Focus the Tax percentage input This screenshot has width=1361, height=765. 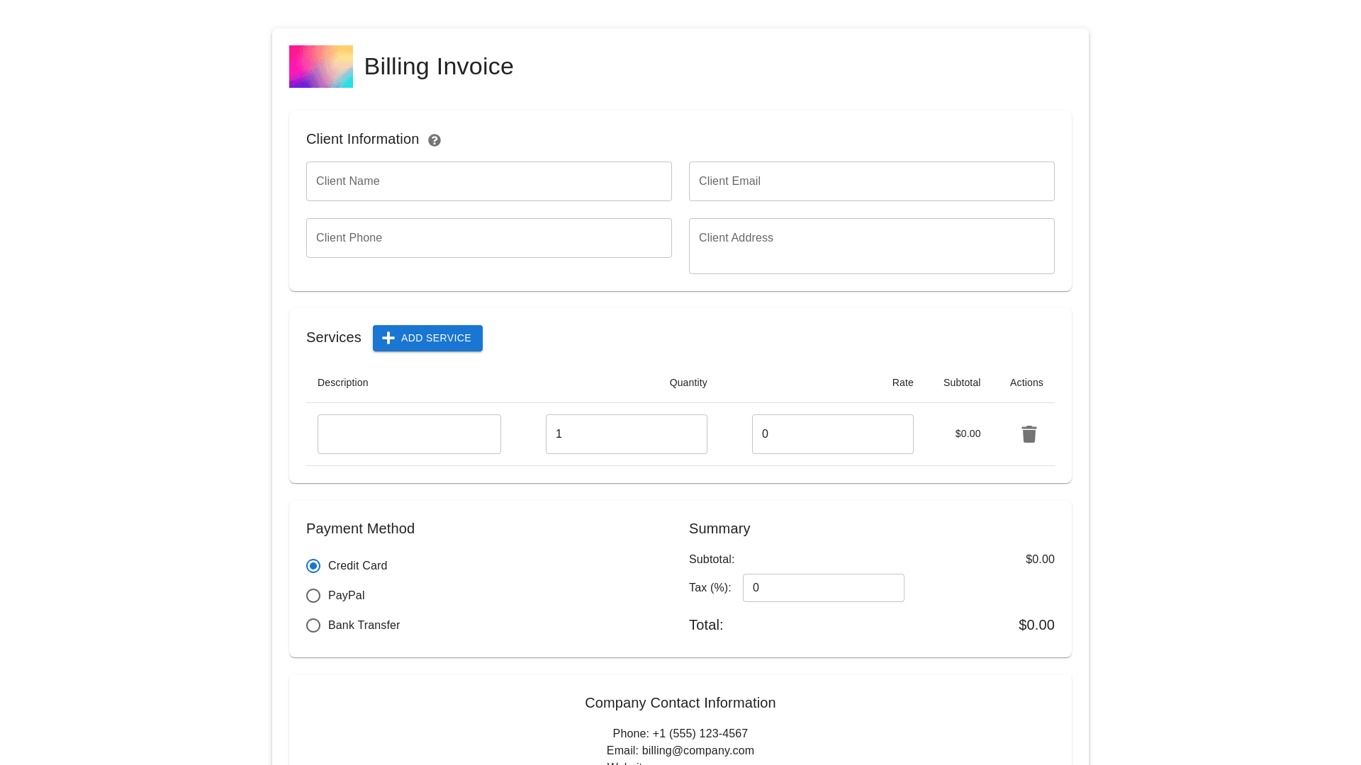823,588
